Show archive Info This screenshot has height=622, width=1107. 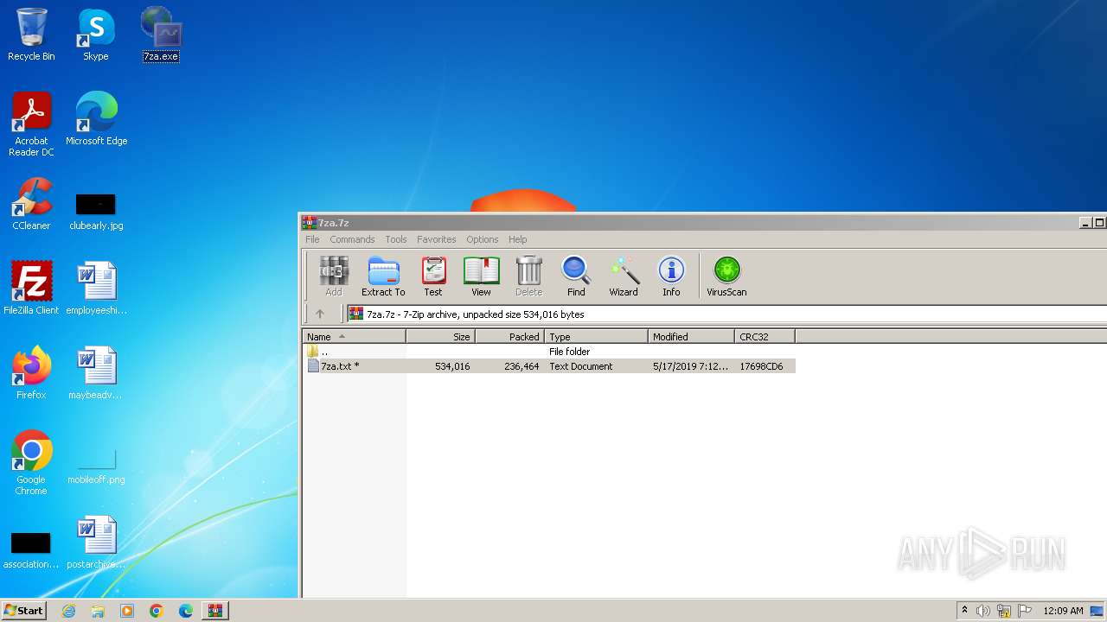tap(671, 276)
